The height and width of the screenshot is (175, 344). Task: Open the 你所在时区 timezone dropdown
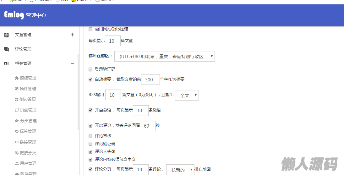[x=165, y=56]
